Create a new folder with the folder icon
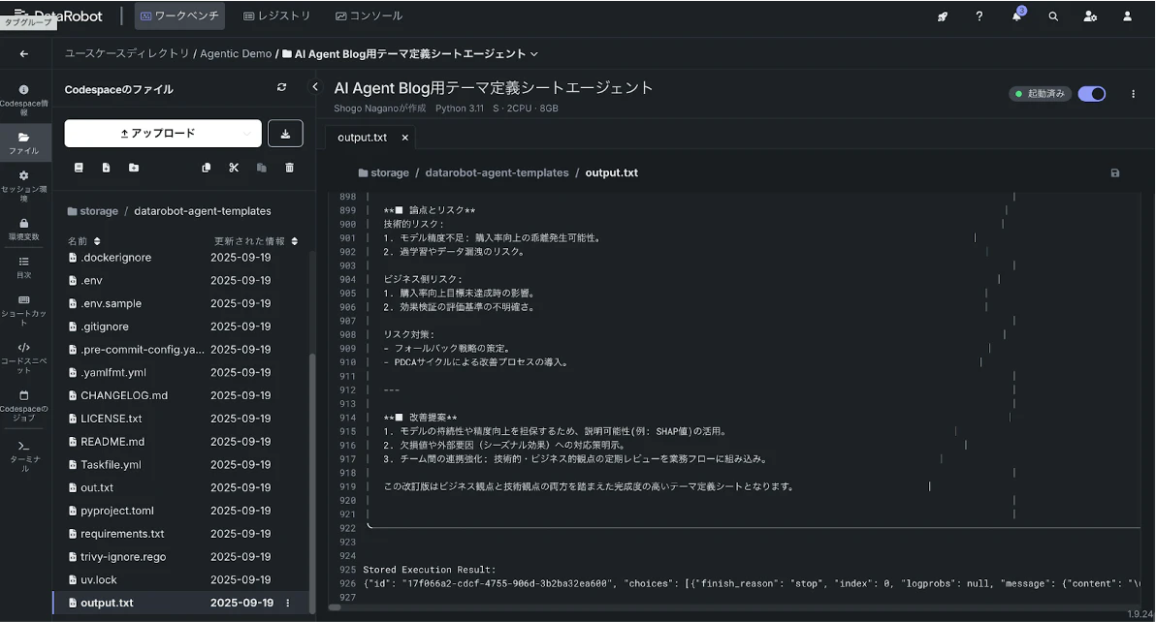Image resolution: width=1156 pixels, height=622 pixels. [x=133, y=168]
